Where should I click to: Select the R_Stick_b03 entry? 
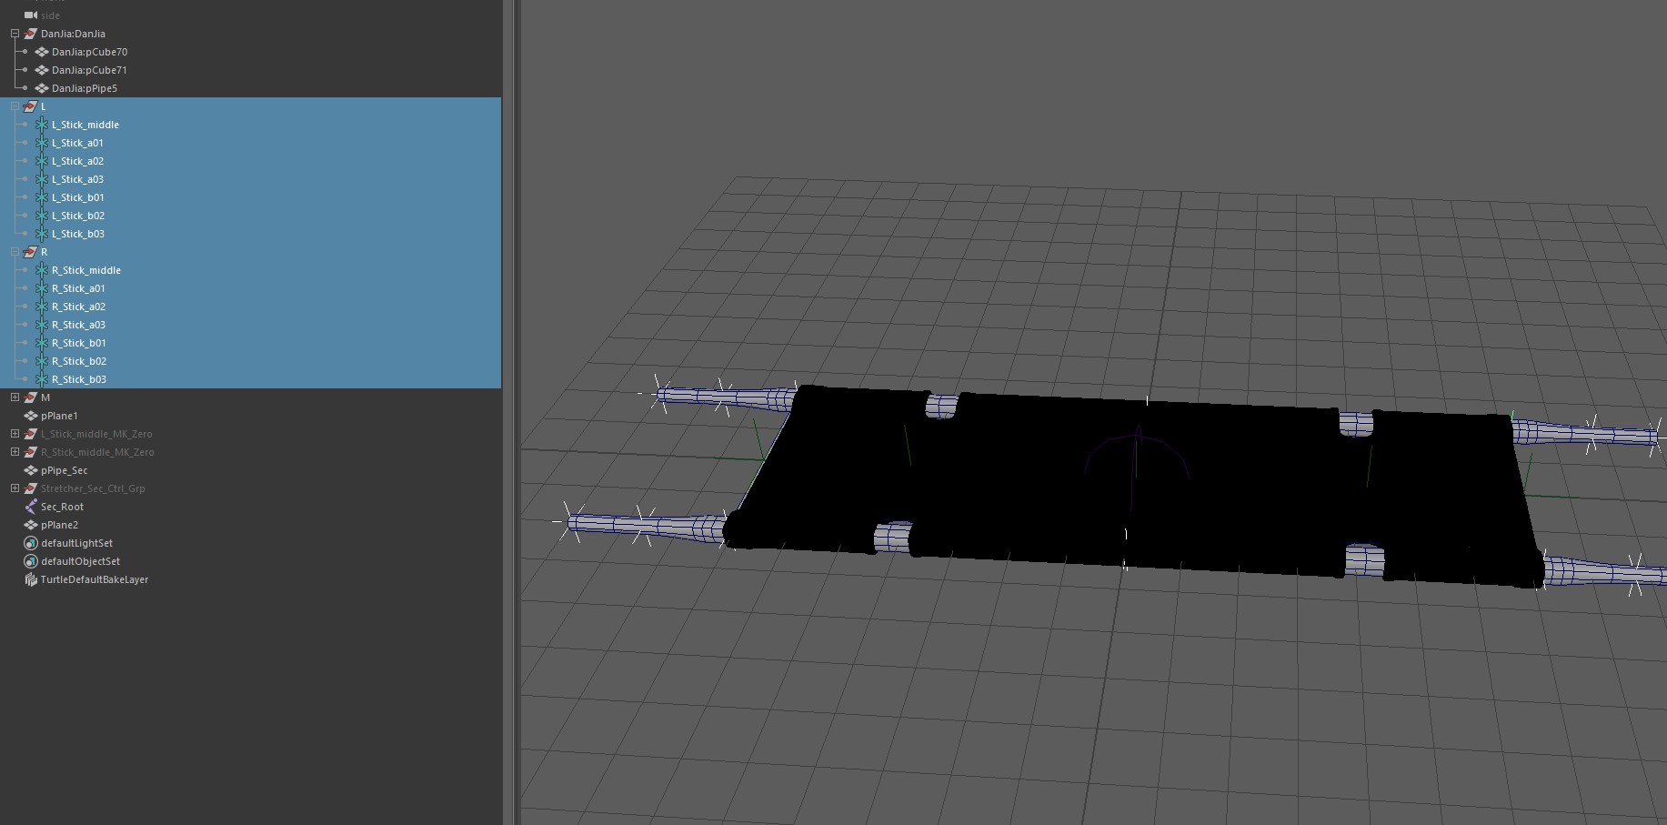80,379
